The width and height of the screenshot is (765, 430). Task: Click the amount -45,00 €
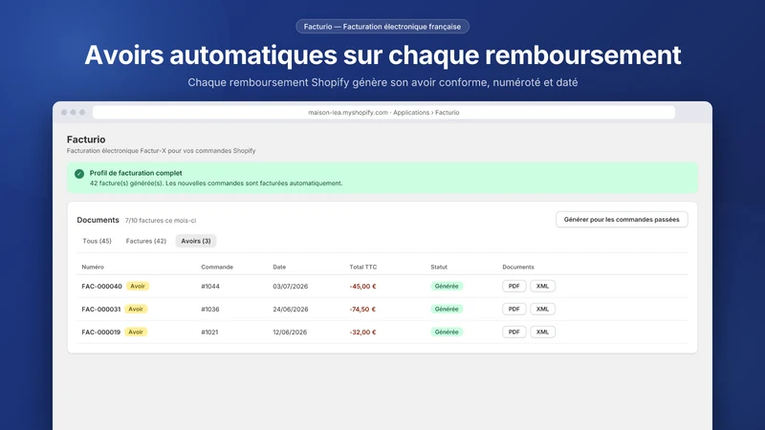pyautogui.click(x=362, y=286)
